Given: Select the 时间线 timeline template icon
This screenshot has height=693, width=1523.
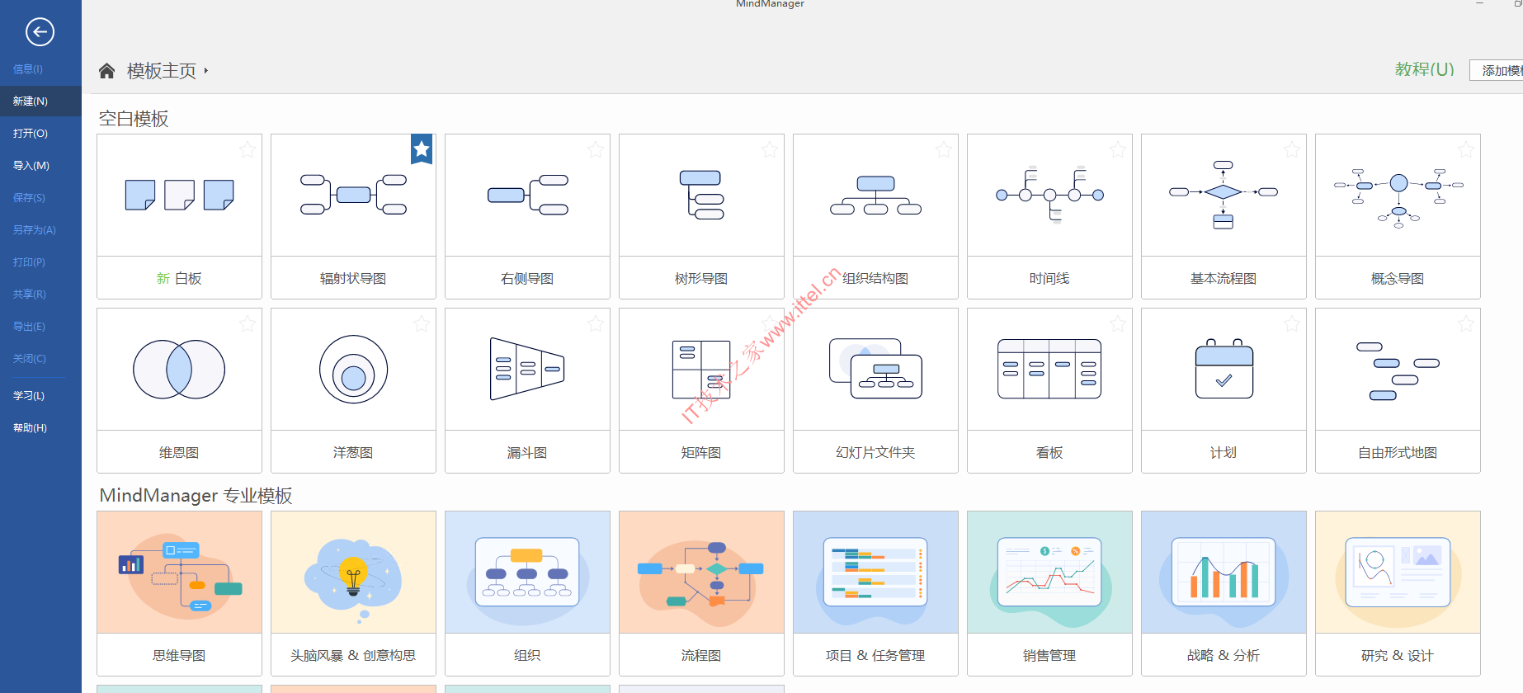Looking at the screenshot, I should click(x=1049, y=195).
